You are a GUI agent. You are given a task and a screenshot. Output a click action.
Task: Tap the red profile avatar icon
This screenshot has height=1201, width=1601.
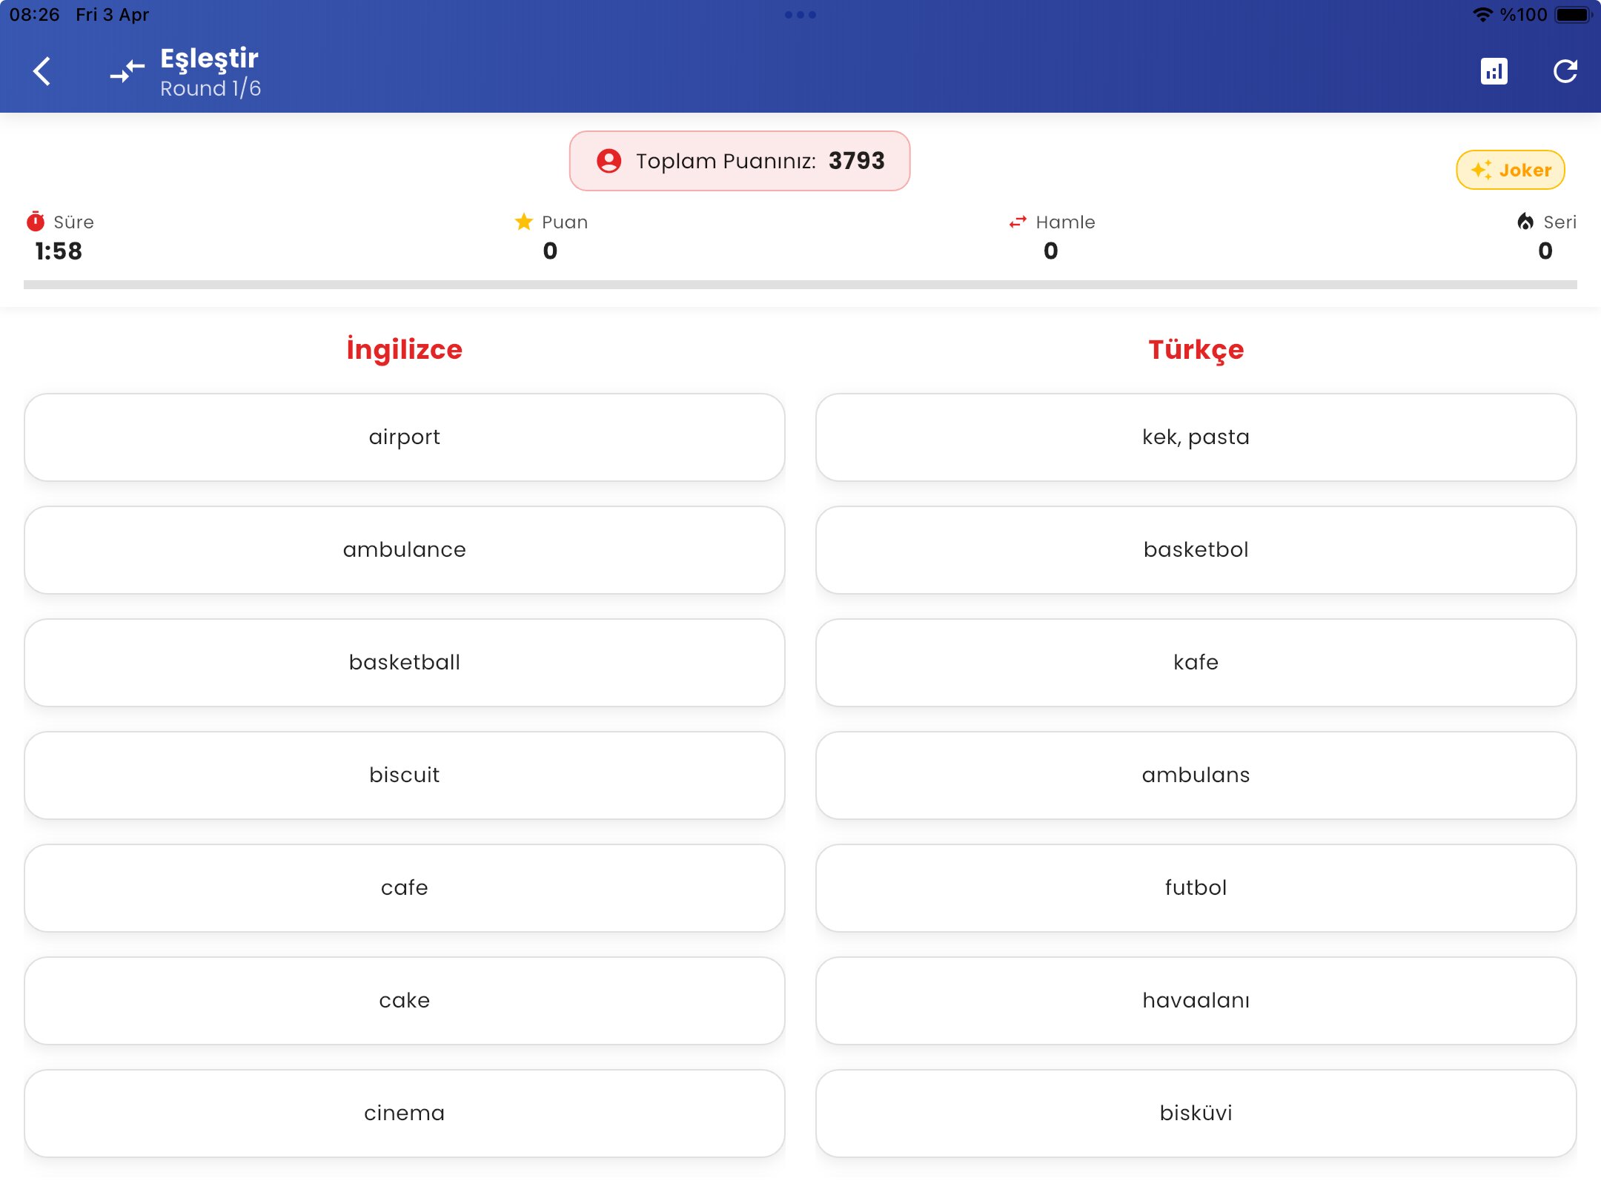pyautogui.click(x=609, y=161)
